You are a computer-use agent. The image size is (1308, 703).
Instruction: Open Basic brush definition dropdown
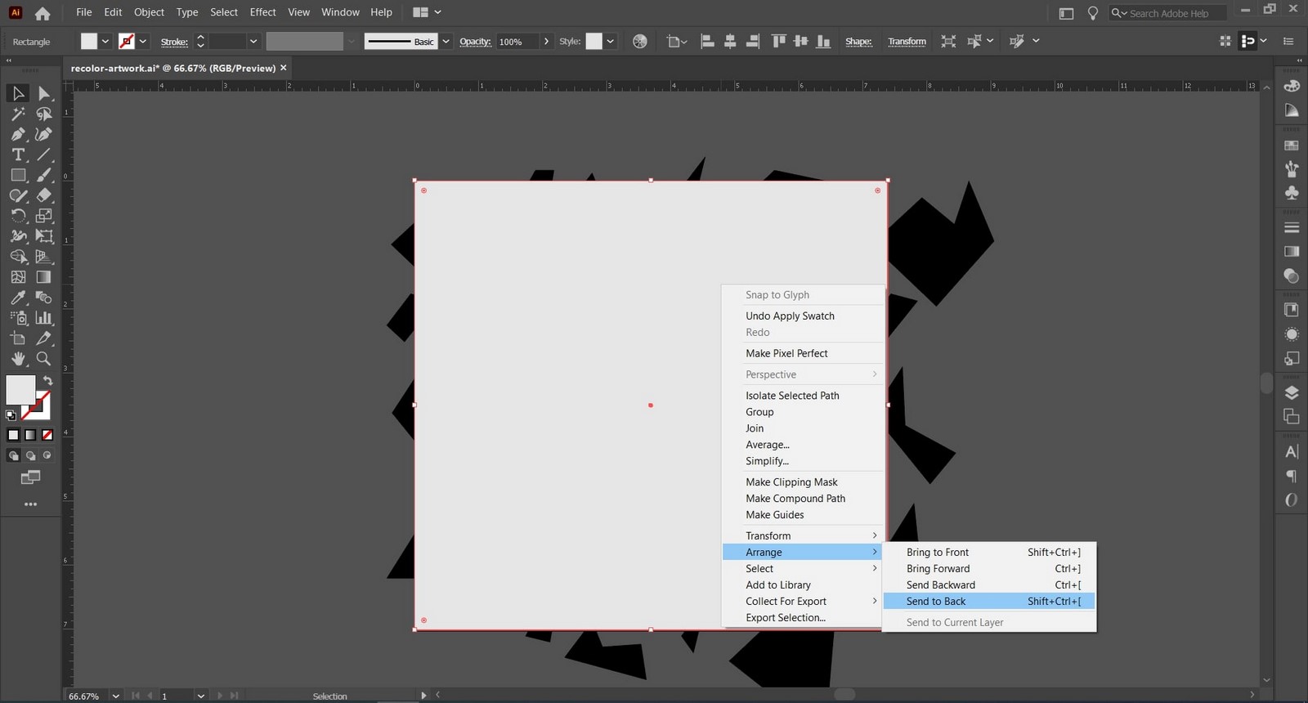click(446, 41)
